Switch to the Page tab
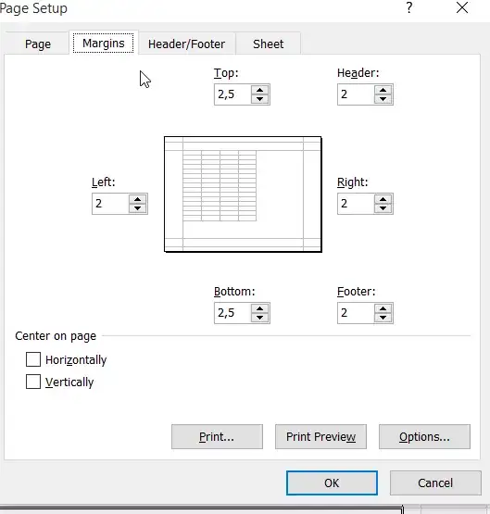The width and height of the screenshot is (490, 514). click(38, 44)
